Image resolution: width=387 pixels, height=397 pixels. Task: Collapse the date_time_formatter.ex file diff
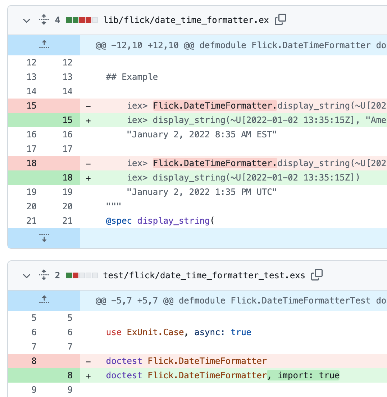27,20
